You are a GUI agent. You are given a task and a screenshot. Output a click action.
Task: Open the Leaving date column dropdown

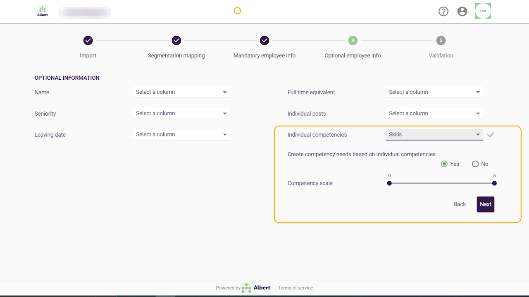(181, 135)
